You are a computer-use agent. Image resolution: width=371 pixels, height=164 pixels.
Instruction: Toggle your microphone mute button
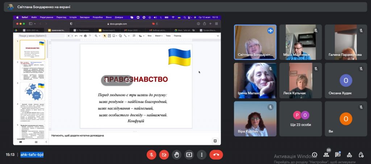pyautogui.click(x=151, y=155)
